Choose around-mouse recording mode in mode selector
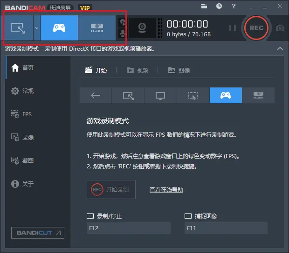289x253 pixels. [x=193, y=95]
